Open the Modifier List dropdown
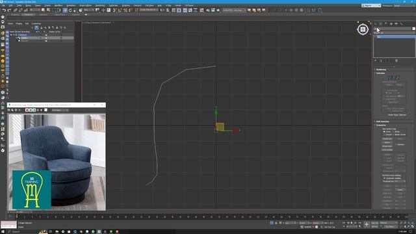Viewport: 416px width, 234px height. point(395,32)
